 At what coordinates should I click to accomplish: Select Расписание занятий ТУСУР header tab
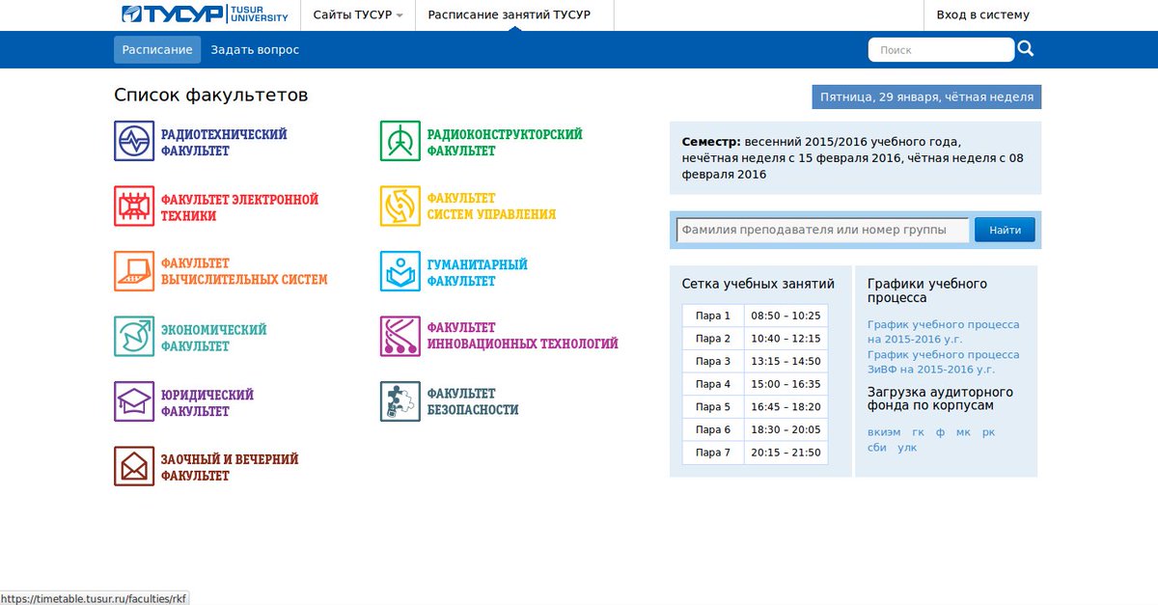click(509, 14)
